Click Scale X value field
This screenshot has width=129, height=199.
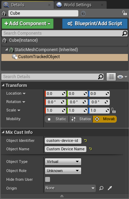[x=55, y=110]
